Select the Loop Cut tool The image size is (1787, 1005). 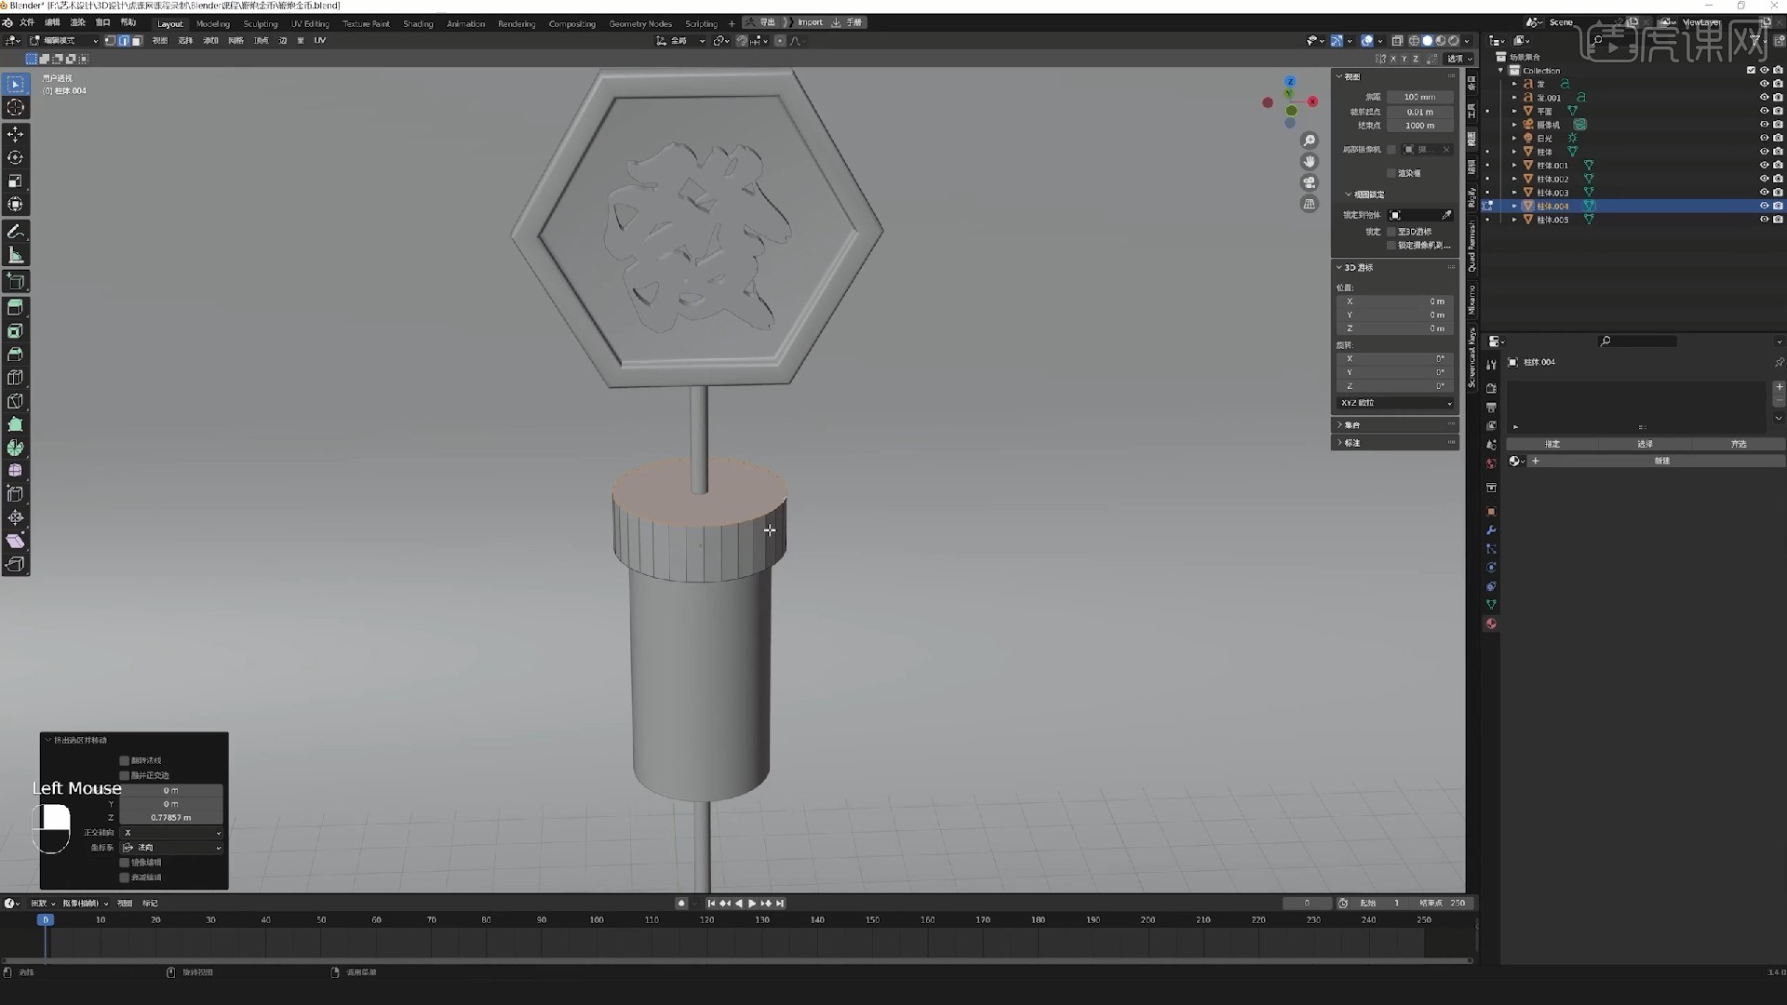coord(16,378)
